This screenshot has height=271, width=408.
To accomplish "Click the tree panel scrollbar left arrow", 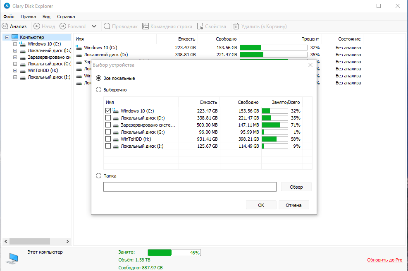I will click(x=6, y=241).
